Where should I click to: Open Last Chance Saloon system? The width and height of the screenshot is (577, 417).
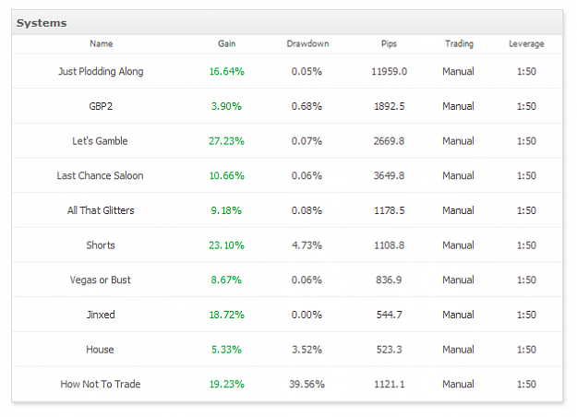(x=100, y=175)
